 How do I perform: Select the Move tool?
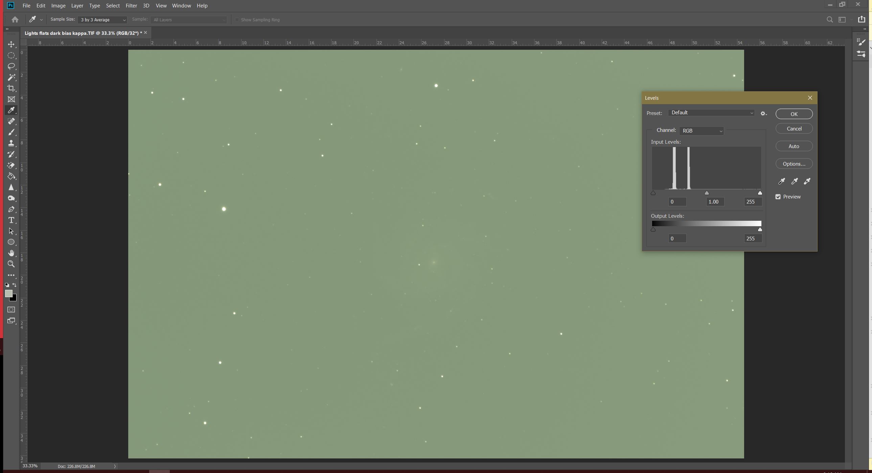click(x=11, y=44)
